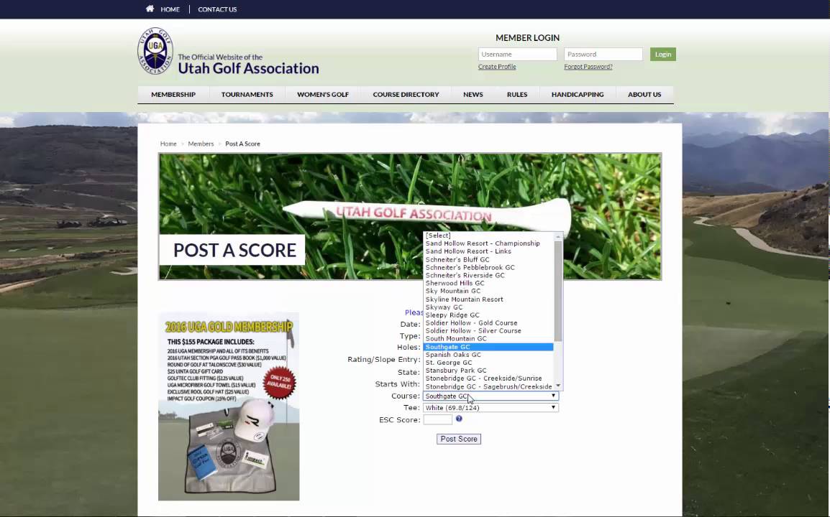Screen dimensions: 830x517
Task: Click the course list scrollbar thumb
Action: coord(558,292)
